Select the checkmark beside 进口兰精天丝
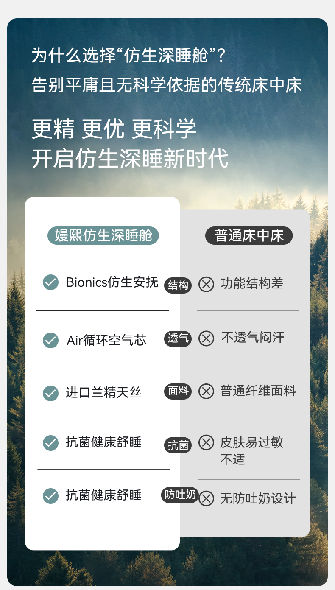This screenshot has width=335, height=590. point(50,393)
